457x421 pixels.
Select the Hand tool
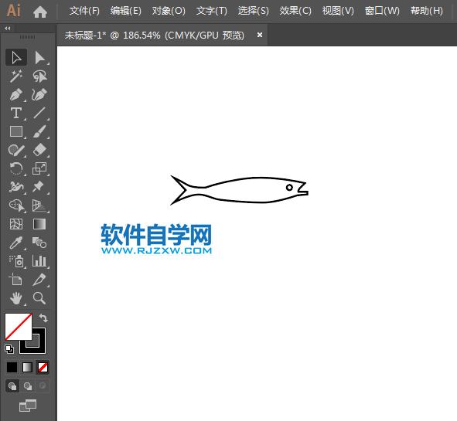point(16,298)
